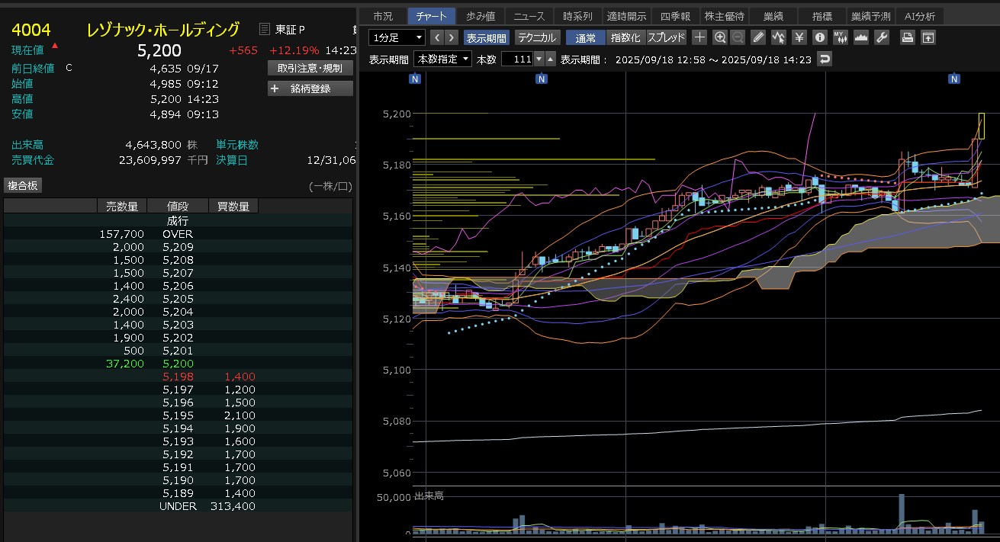Click the 5,205 ask price
The width and height of the screenshot is (1000, 542).
(x=178, y=299)
